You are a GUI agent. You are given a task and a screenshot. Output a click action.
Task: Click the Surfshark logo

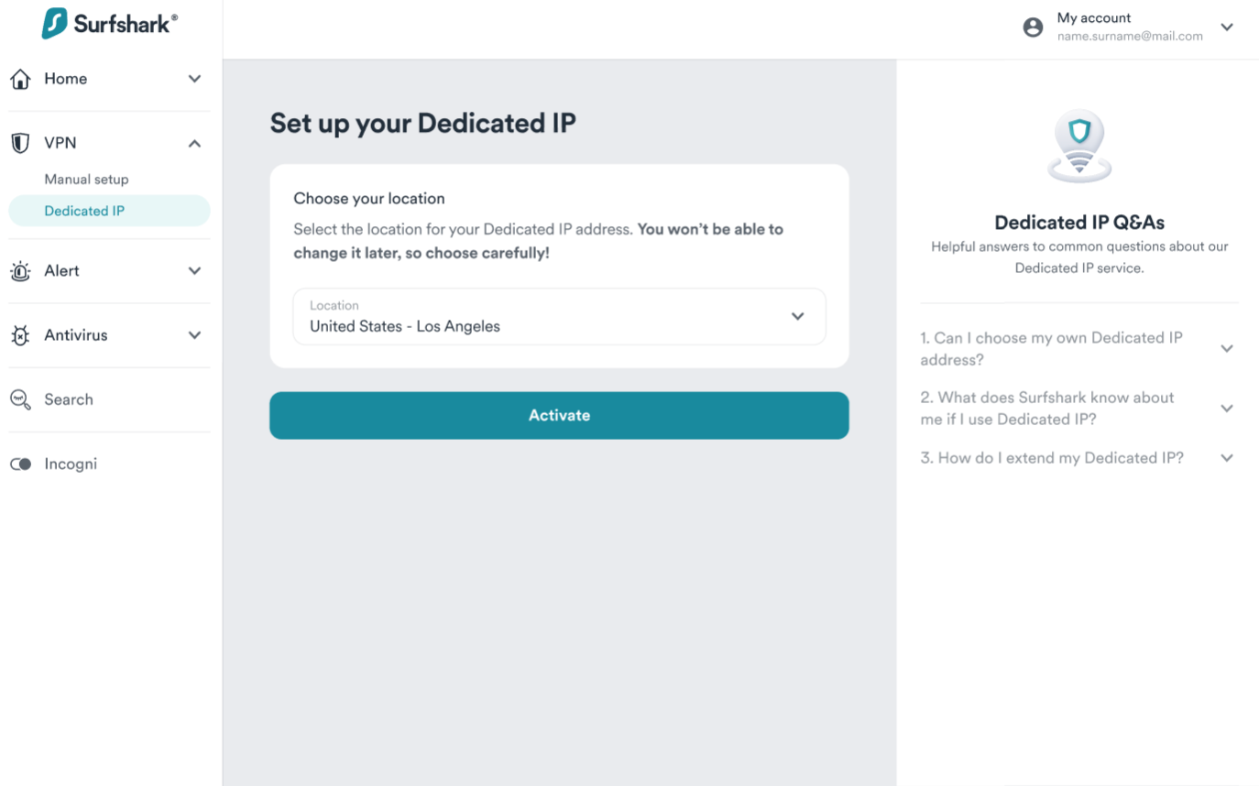point(110,24)
